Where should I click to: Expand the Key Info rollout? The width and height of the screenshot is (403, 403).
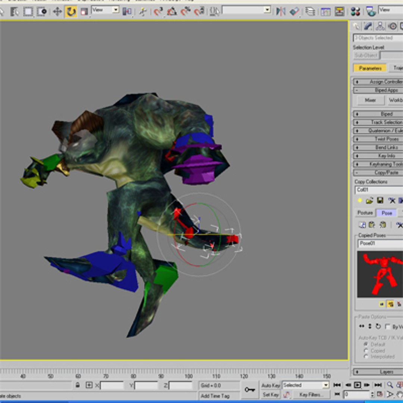click(378, 156)
